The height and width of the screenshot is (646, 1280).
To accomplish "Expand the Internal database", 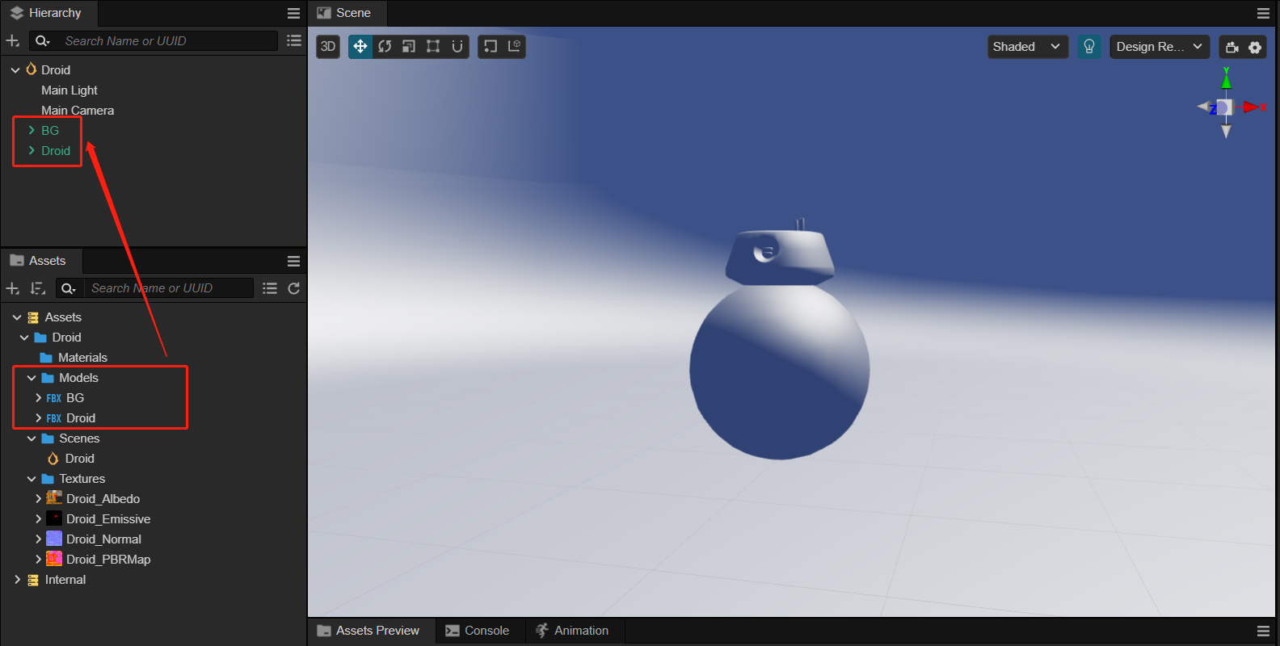I will pyautogui.click(x=17, y=580).
